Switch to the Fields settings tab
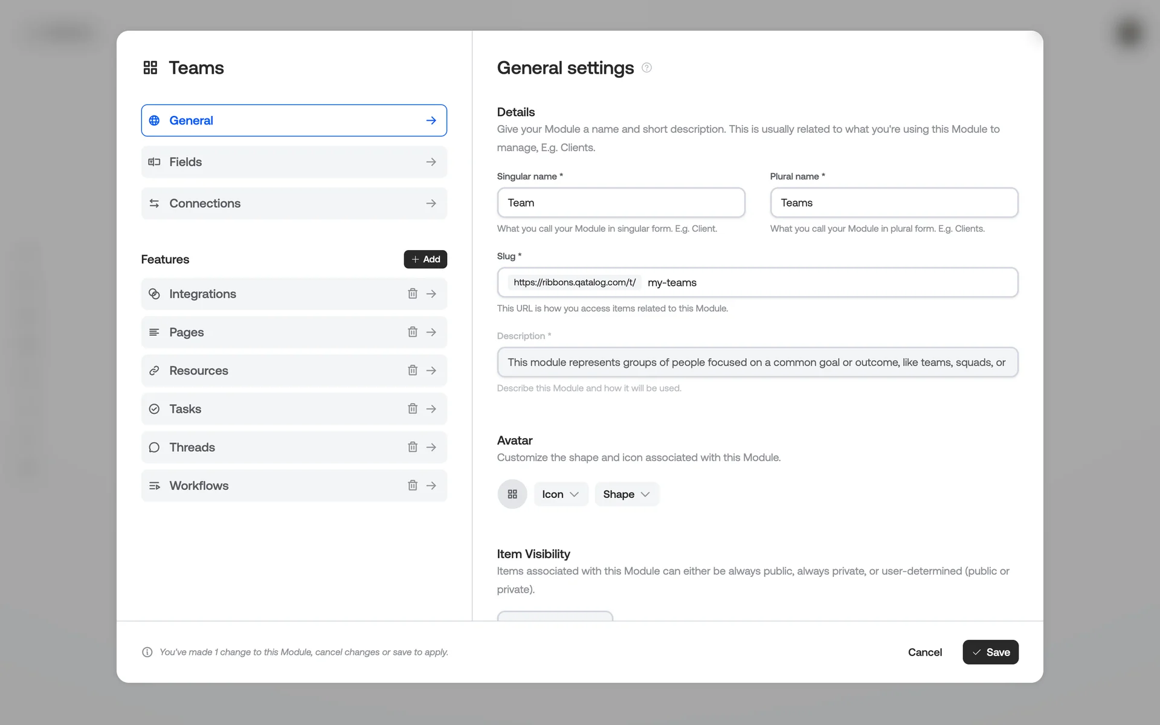Image resolution: width=1160 pixels, height=725 pixels. point(294,162)
